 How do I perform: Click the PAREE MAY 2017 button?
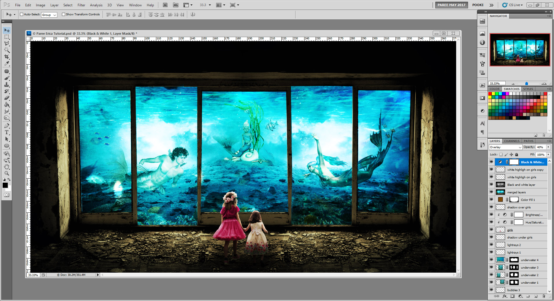451,5
